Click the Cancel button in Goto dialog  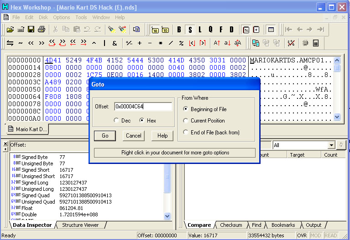pyautogui.click(x=134, y=136)
